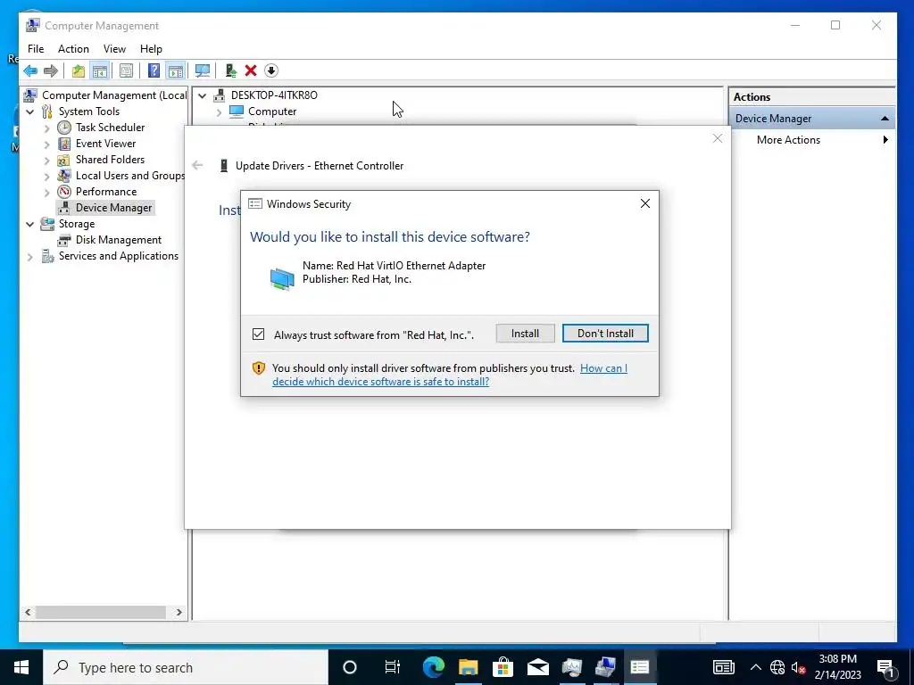Viewport: 914px width, 685px height.
Task: Expand Local Users and Groups node
Action: coord(47,176)
